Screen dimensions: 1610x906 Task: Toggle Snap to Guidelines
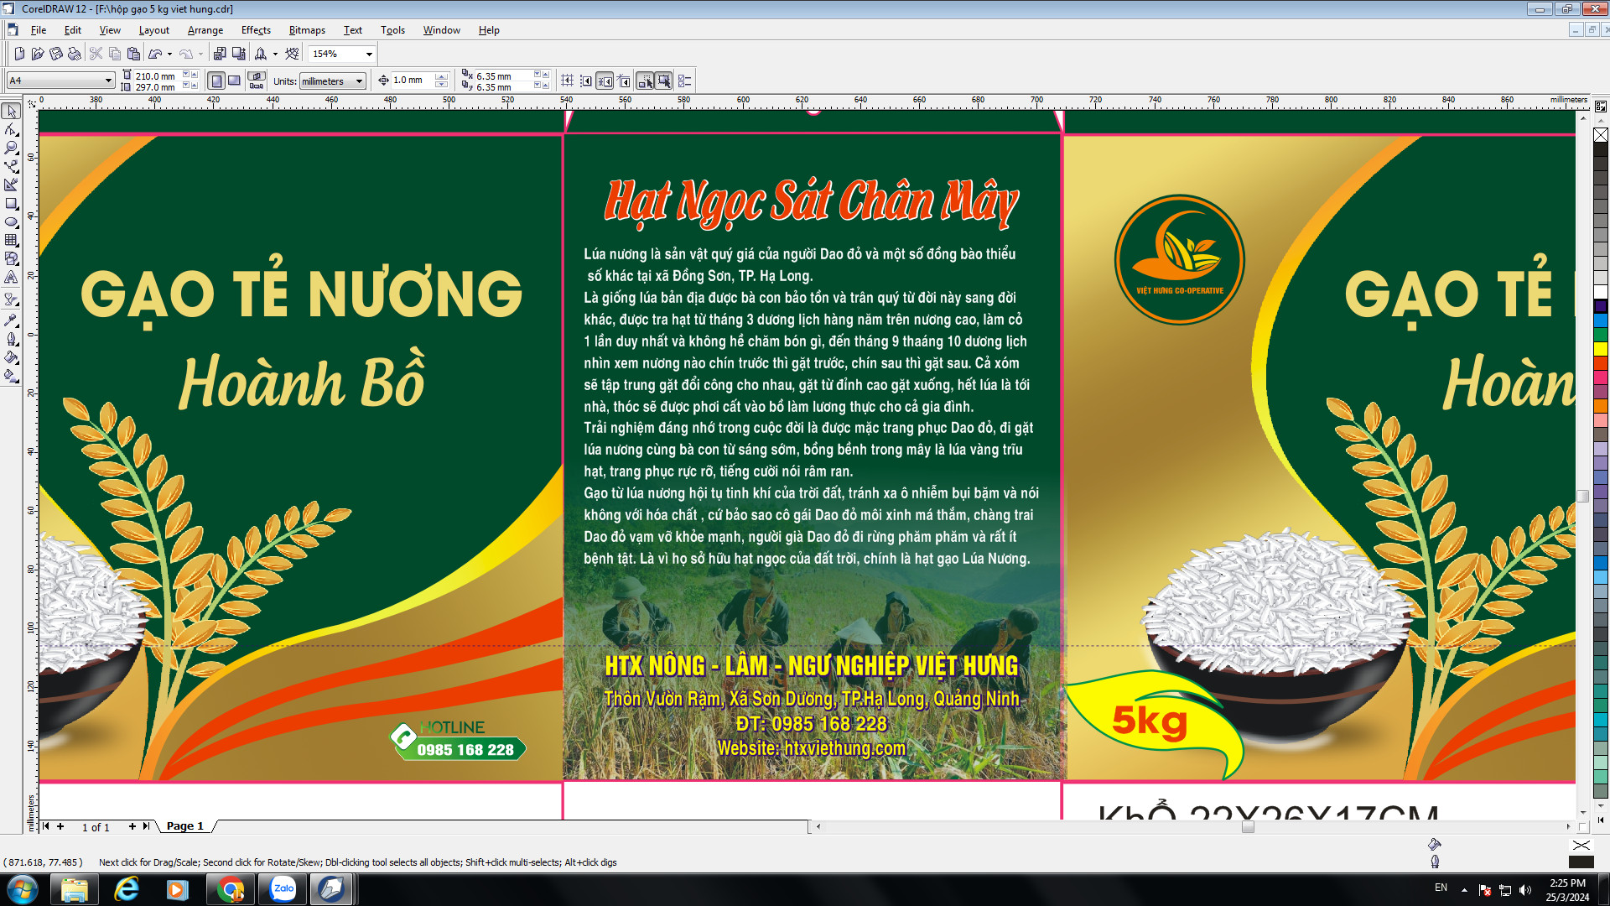pos(586,81)
